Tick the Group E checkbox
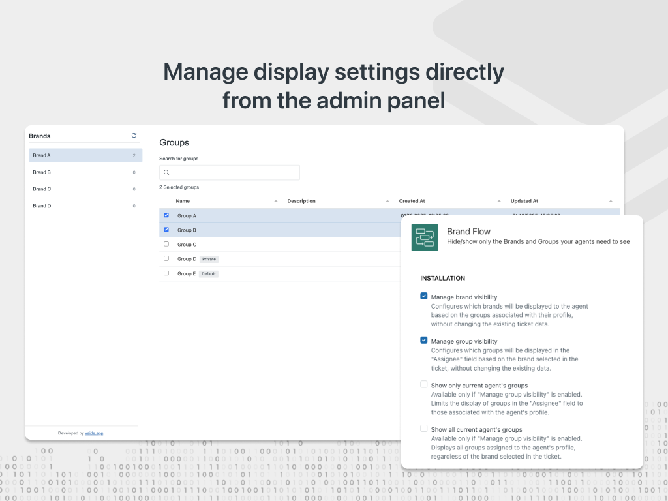 [166, 273]
